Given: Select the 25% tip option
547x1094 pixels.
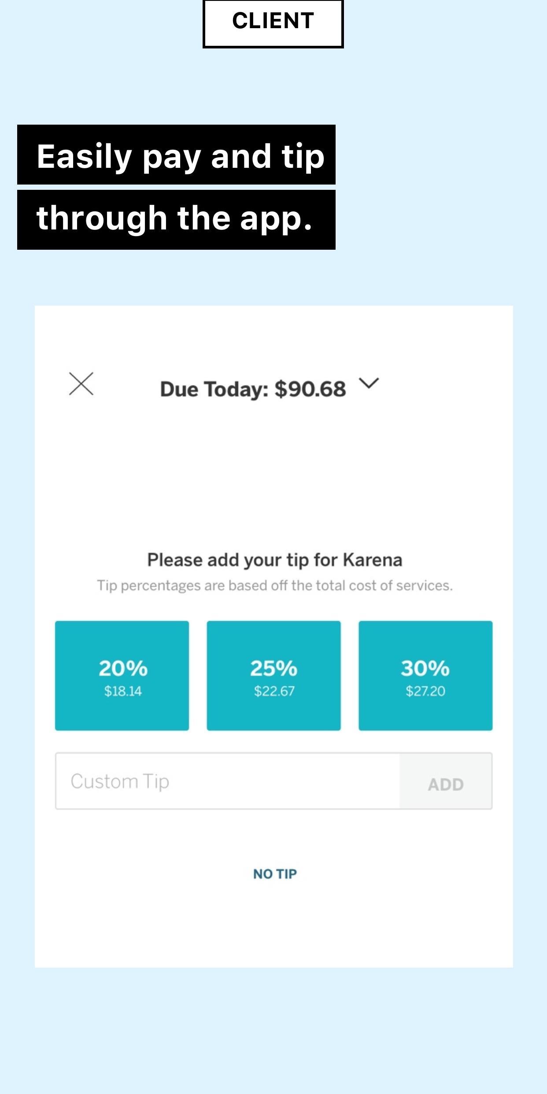Looking at the screenshot, I should 273,676.
